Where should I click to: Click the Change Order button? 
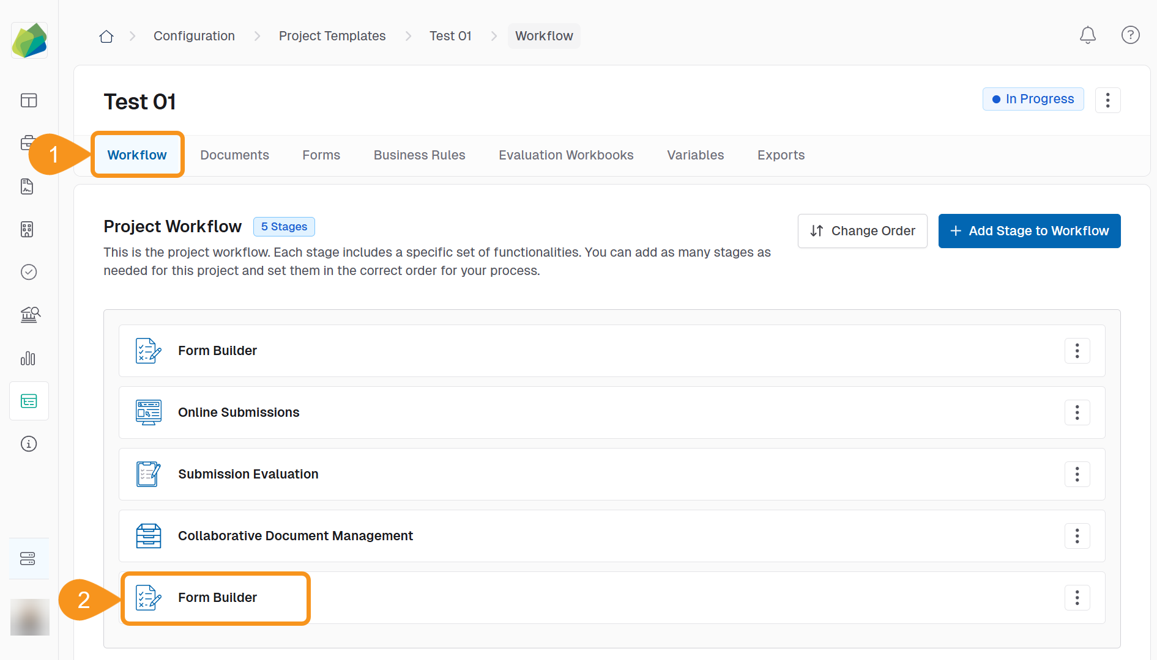[862, 231]
